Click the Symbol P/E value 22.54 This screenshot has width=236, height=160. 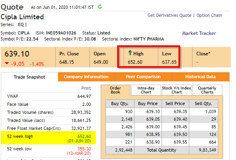pyautogui.click(x=32, y=39)
